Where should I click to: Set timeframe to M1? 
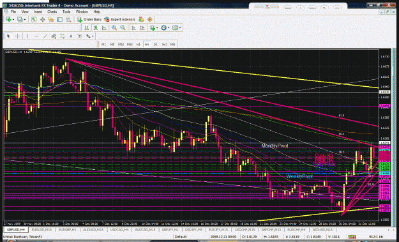103,44
